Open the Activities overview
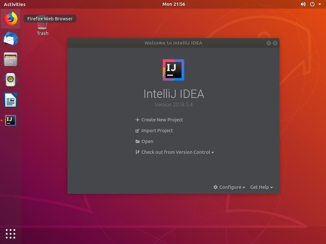 tap(14, 4)
